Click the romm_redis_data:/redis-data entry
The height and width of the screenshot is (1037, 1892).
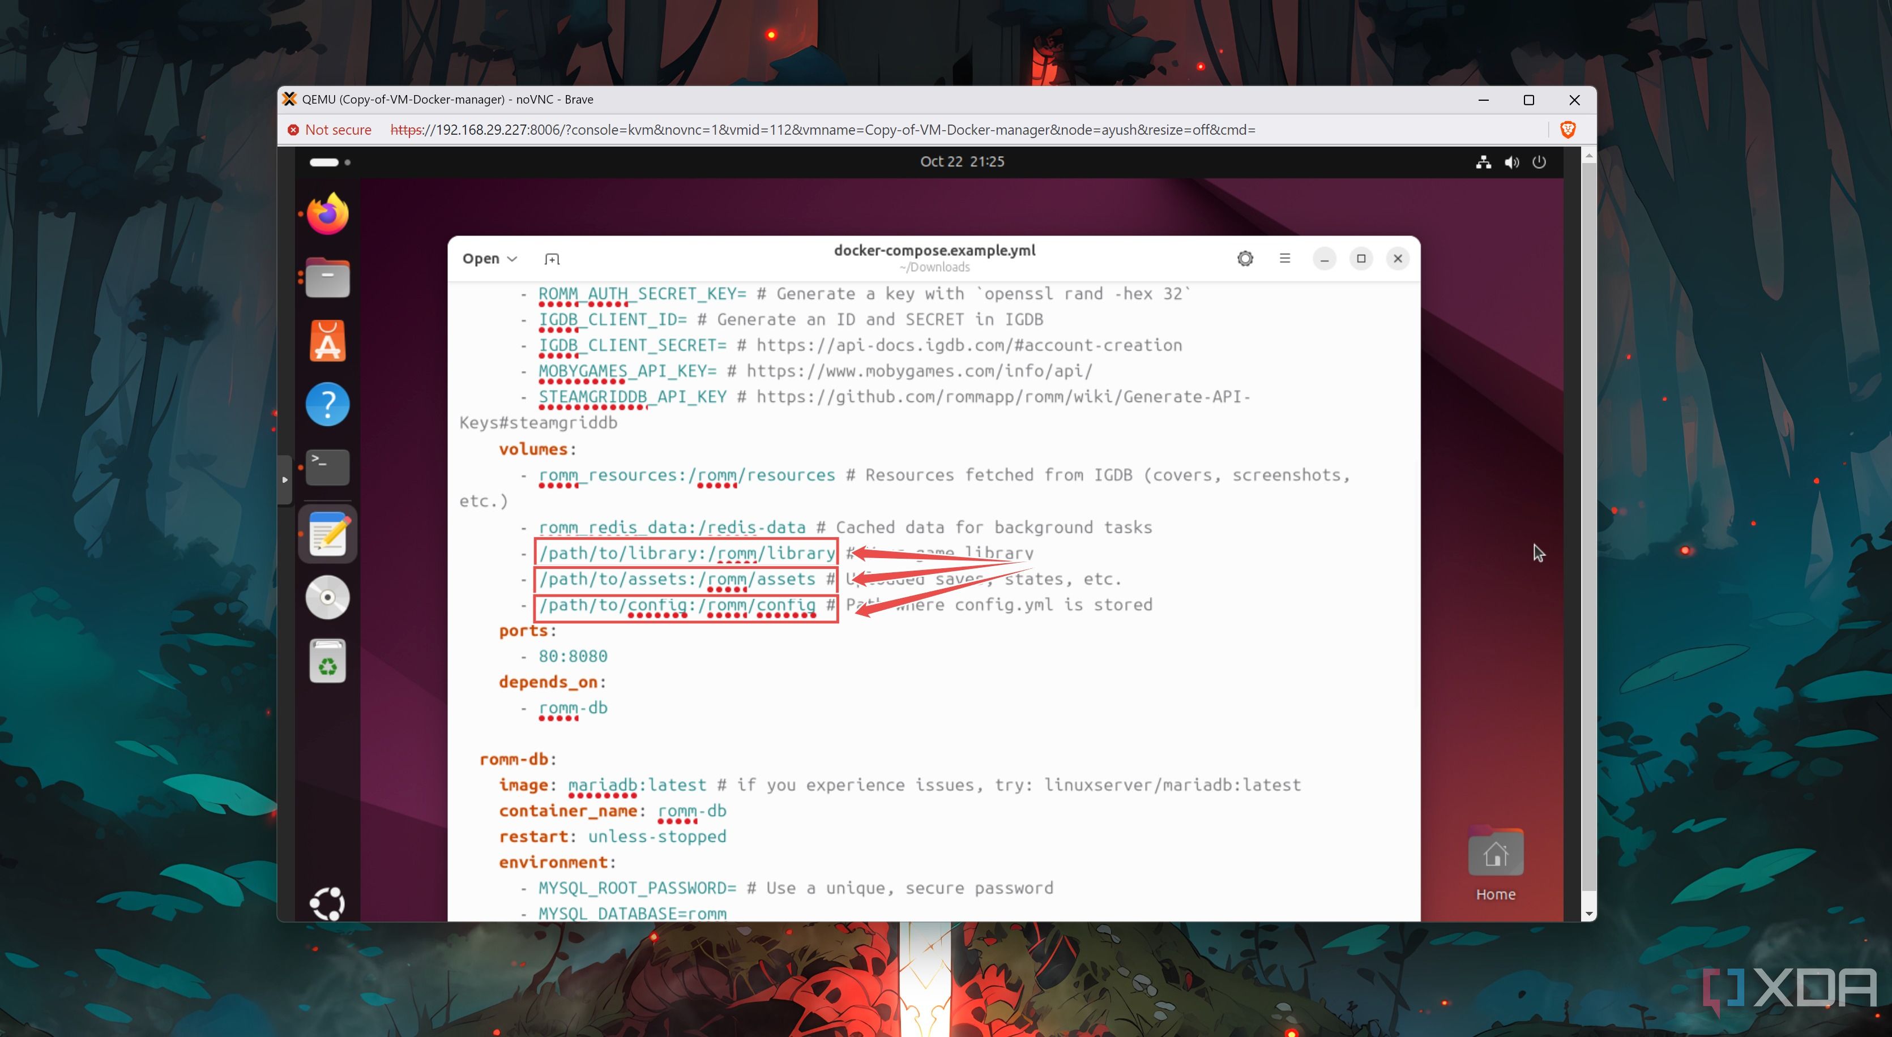point(672,528)
